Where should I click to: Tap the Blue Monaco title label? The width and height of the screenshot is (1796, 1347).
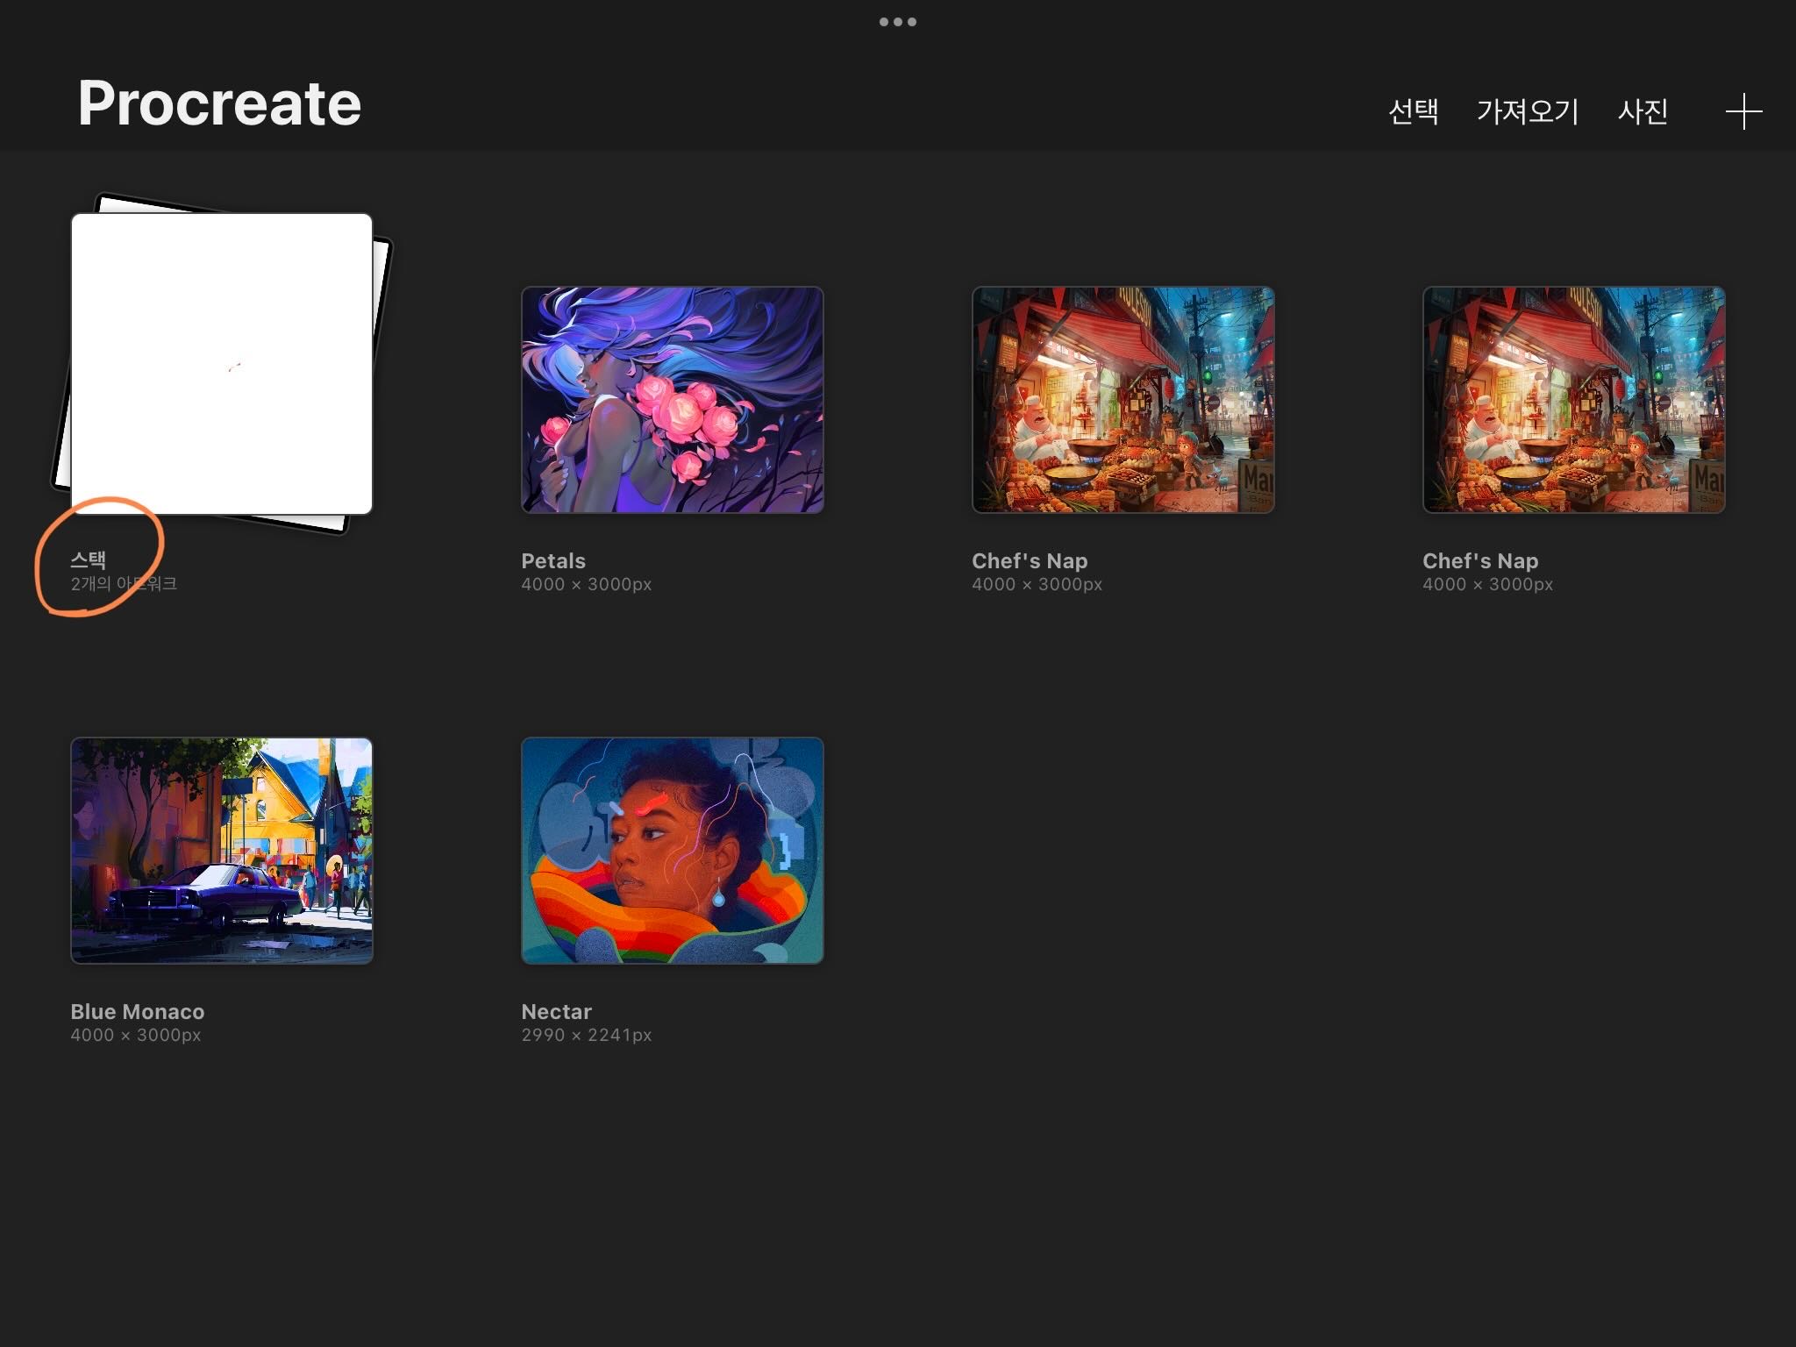pyautogui.click(x=137, y=1012)
